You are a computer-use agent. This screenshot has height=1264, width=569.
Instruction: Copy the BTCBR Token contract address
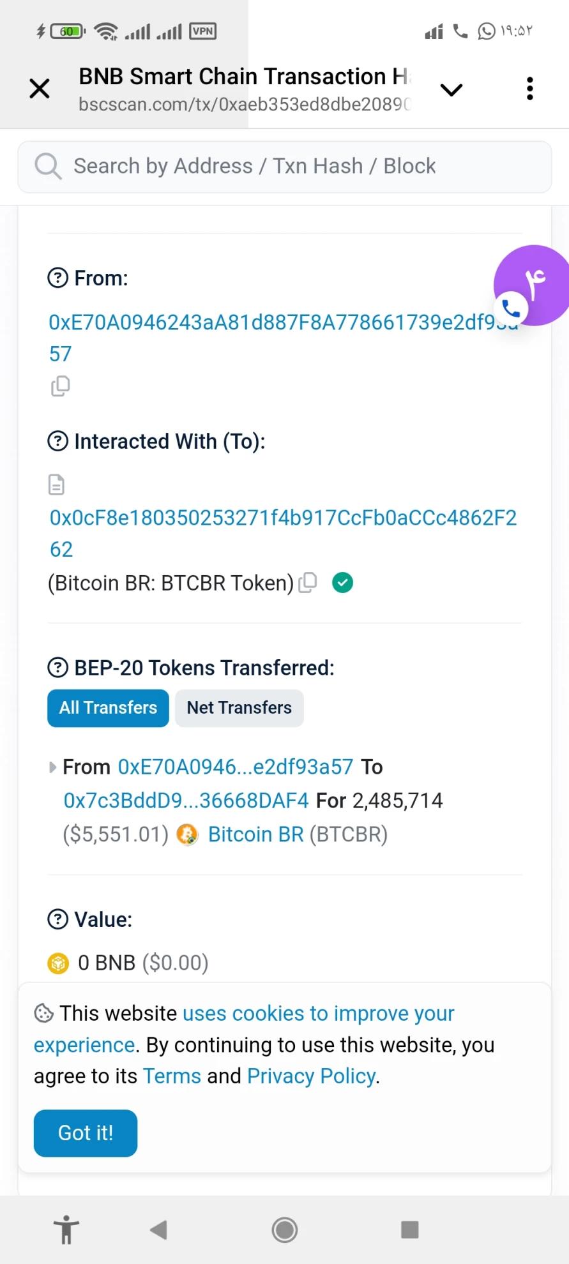tap(308, 582)
